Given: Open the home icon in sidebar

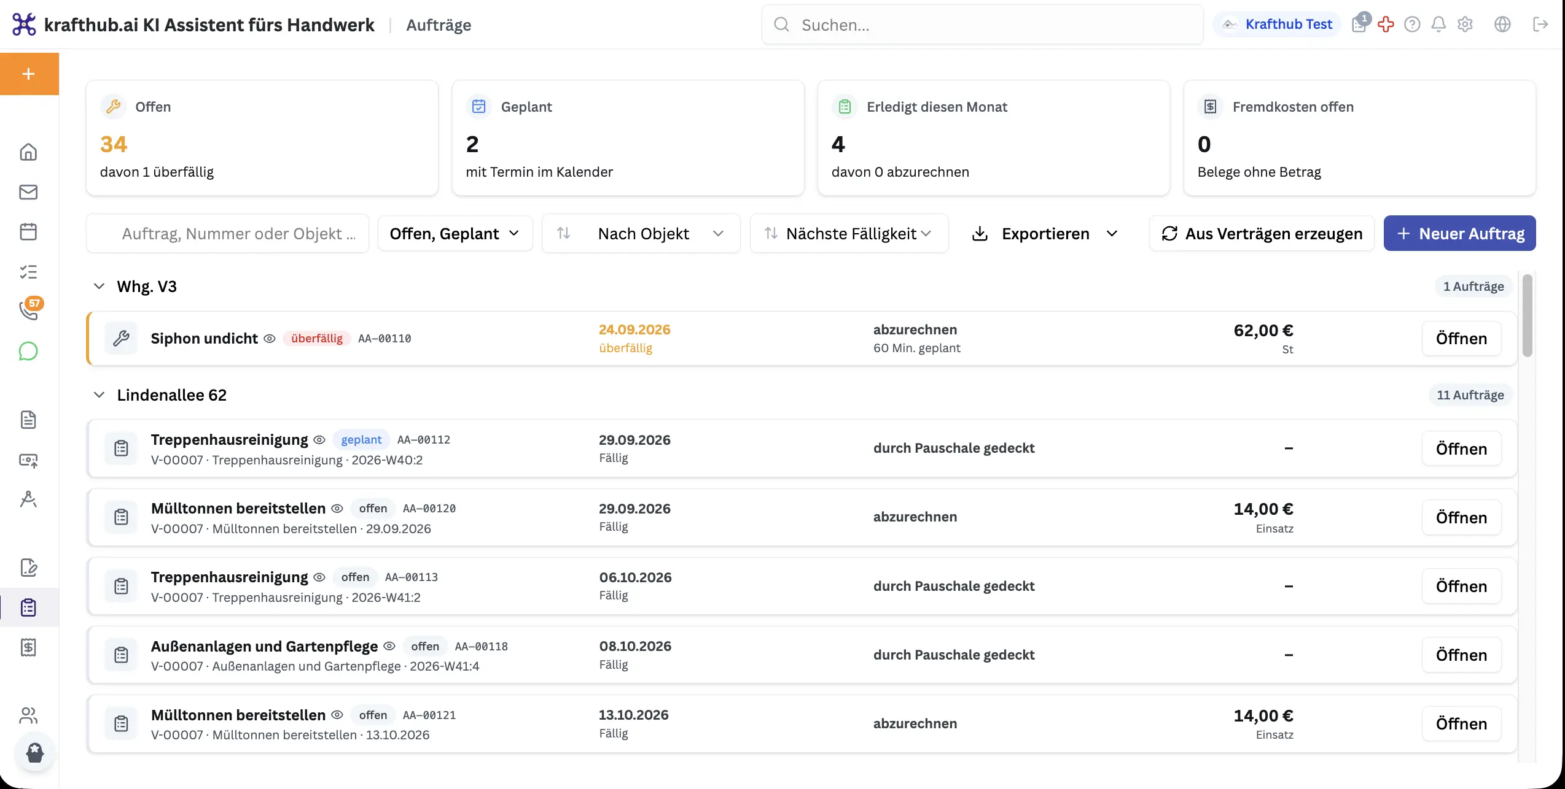Looking at the screenshot, I should pos(28,152).
